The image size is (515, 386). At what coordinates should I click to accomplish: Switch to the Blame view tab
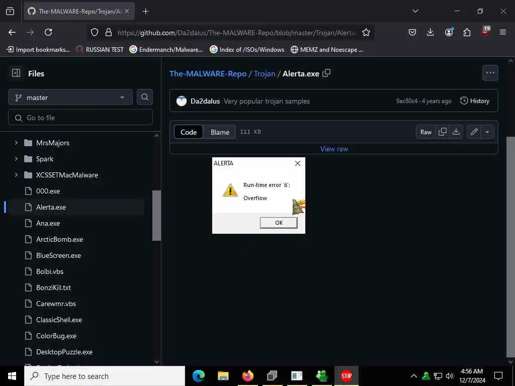(x=220, y=132)
